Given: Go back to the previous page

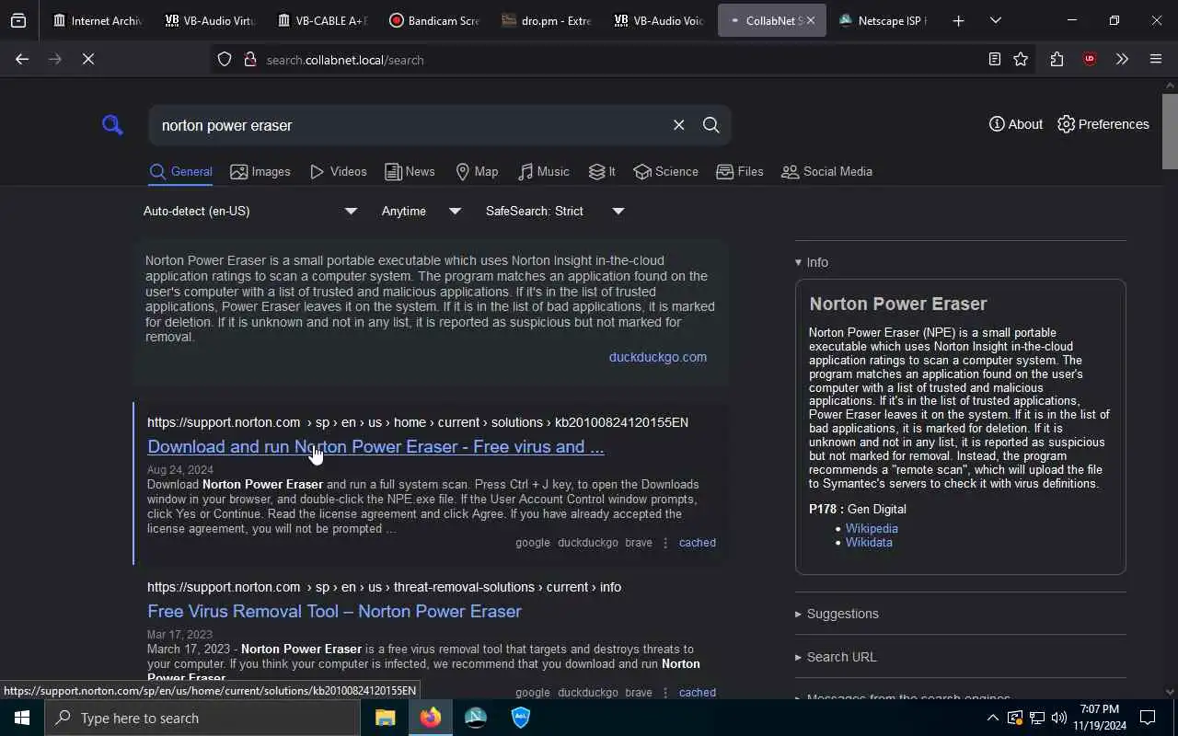Looking at the screenshot, I should pyautogui.click(x=22, y=59).
